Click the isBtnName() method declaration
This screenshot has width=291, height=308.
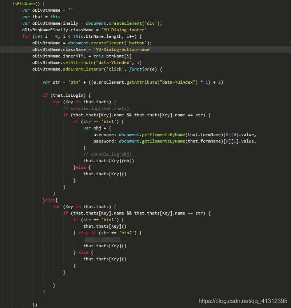tap(28, 4)
